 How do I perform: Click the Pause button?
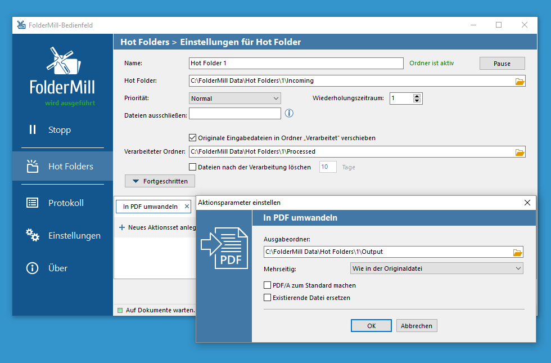pyautogui.click(x=502, y=64)
